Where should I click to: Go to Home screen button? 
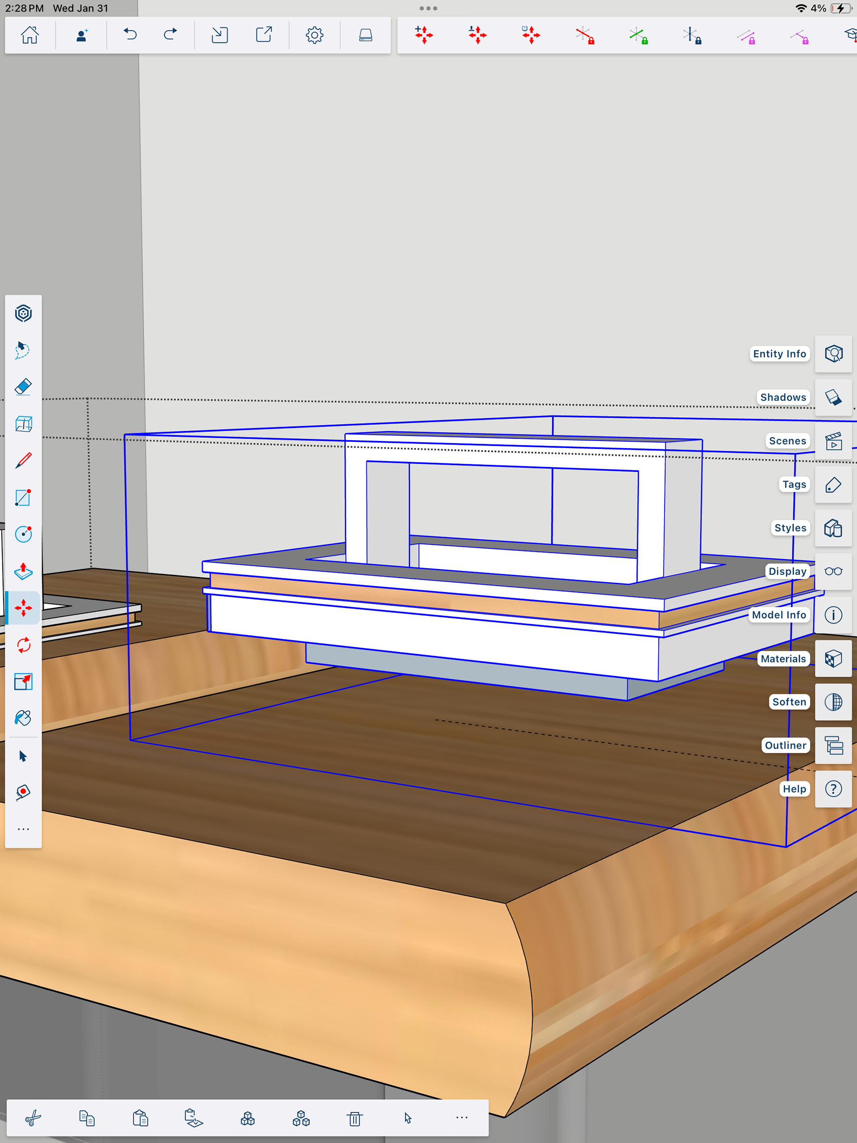click(x=30, y=35)
